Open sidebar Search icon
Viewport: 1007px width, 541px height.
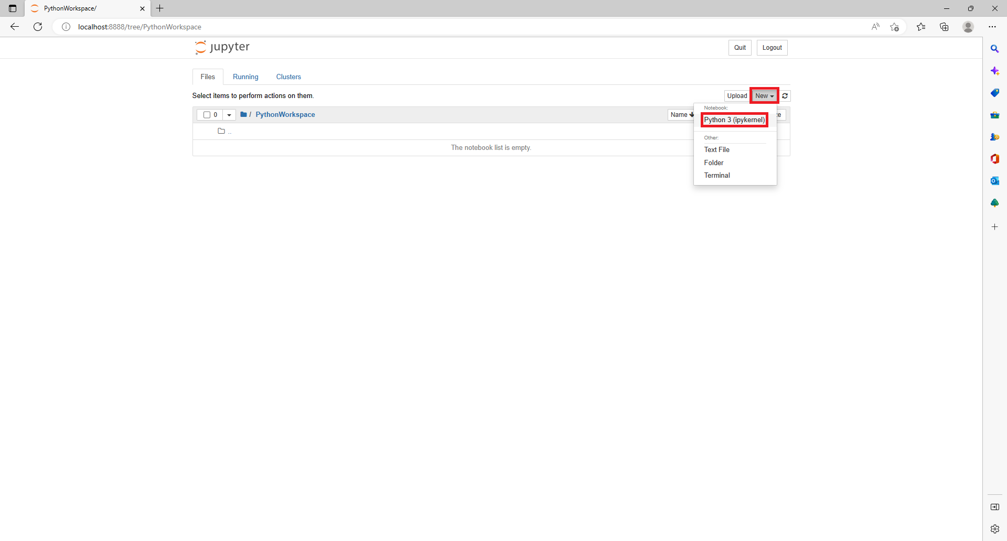click(x=995, y=49)
